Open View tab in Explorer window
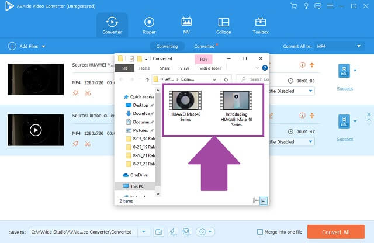This screenshot has height=243, width=374. pyautogui.click(x=185, y=68)
